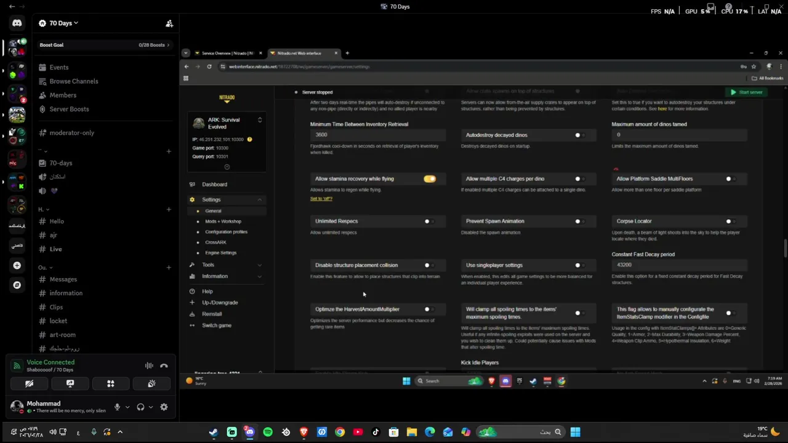Image resolution: width=788 pixels, height=443 pixels.
Task: Click the browser page vertical scrollbar
Action: point(785,249)
